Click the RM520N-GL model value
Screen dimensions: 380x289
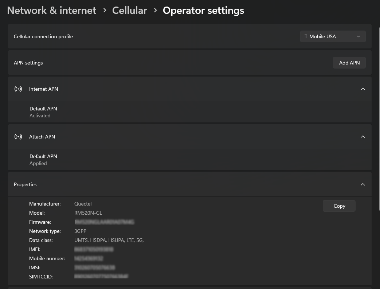coord(88,213)
